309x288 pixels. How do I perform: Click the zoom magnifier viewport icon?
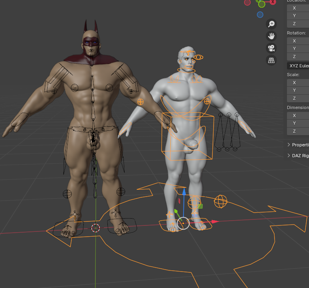pos(271,24)
